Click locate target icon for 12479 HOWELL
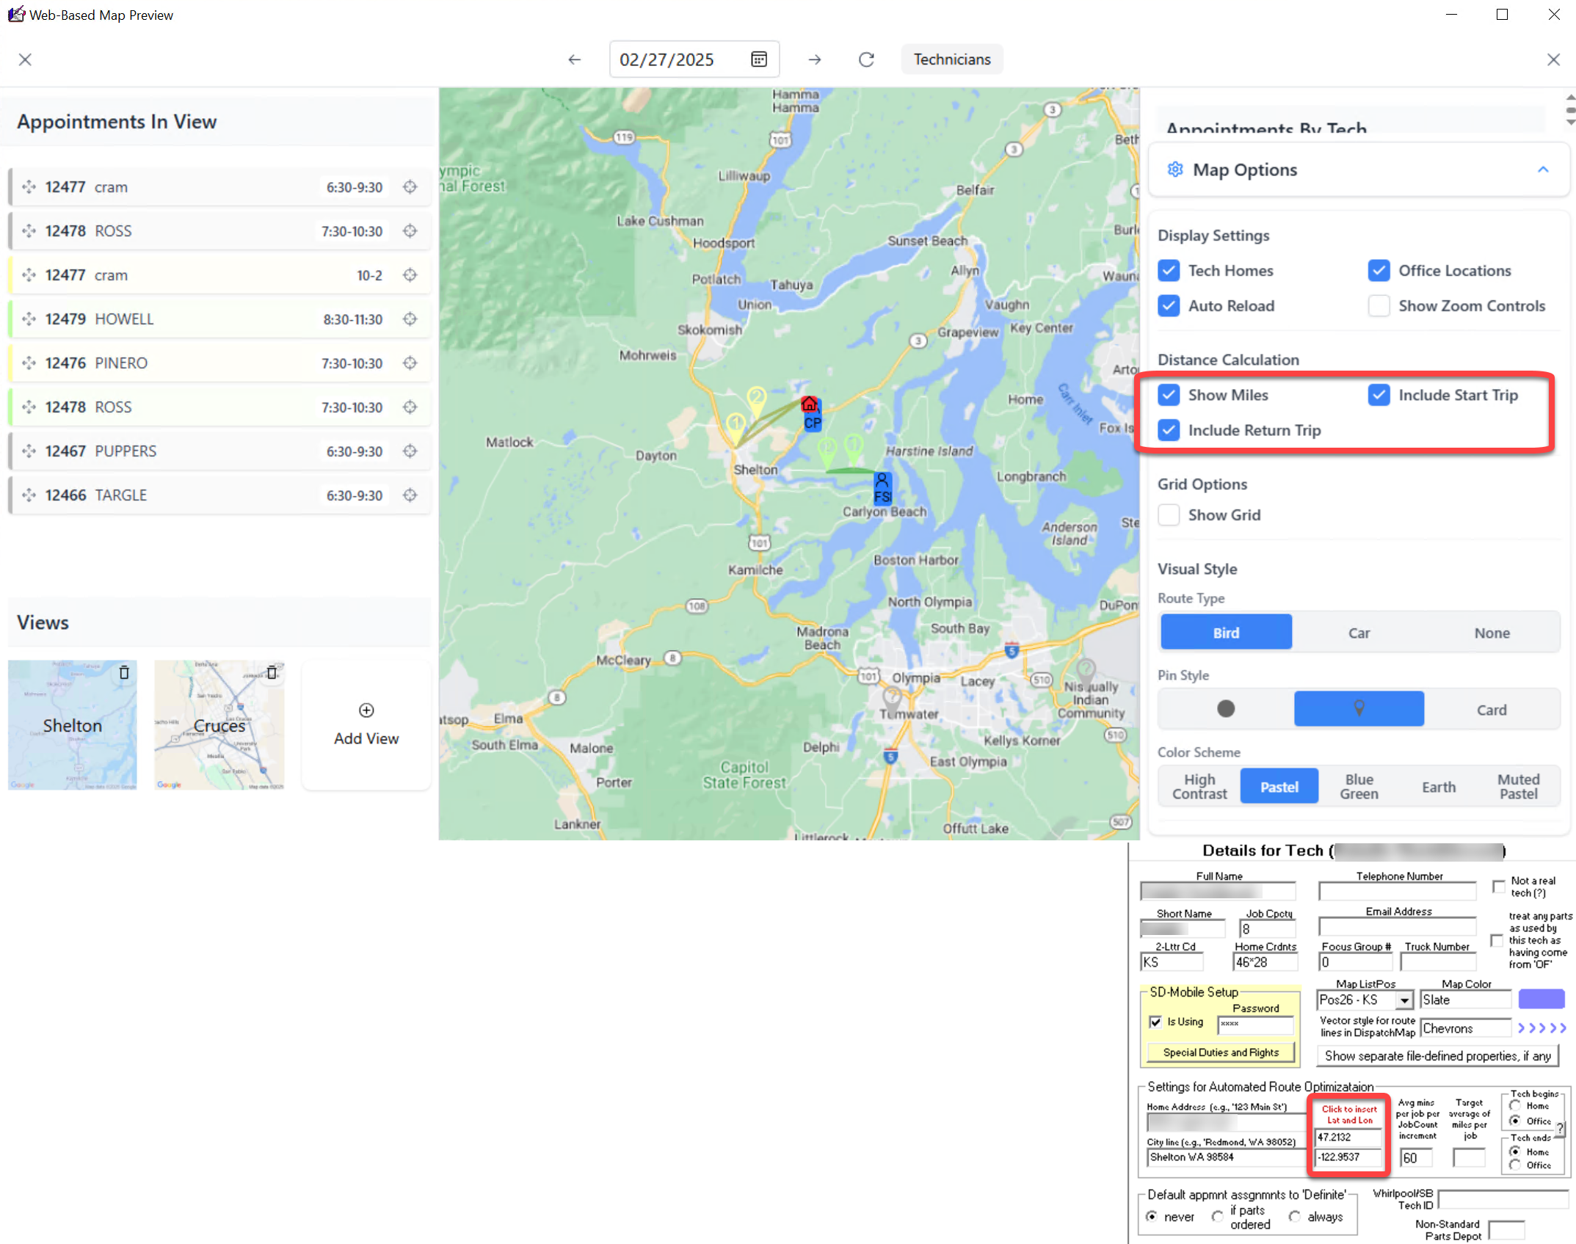Image resolution: width=1576 pixels, height=1244 pixels. 410,319
